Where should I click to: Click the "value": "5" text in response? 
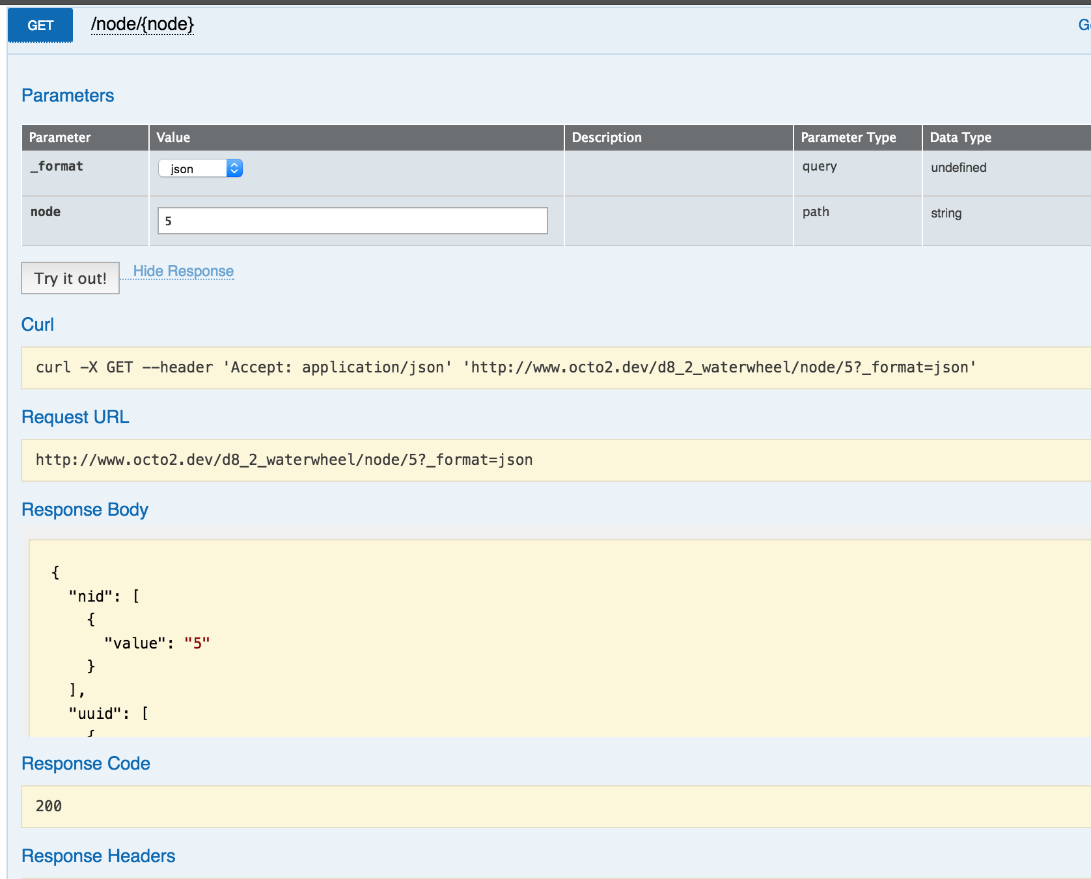click(156, 642)
